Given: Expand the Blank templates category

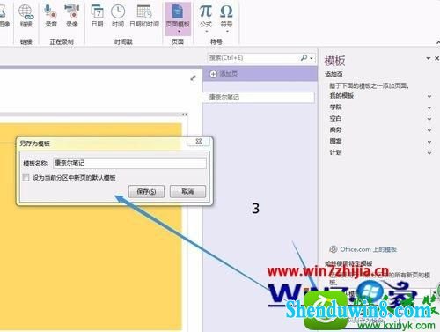Looking at the screenshot, I should 429,119.
